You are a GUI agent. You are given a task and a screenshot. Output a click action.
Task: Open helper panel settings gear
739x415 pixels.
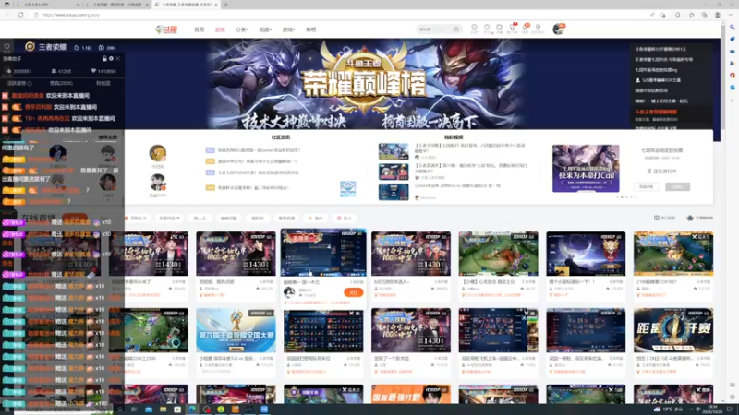click(111, 59)
